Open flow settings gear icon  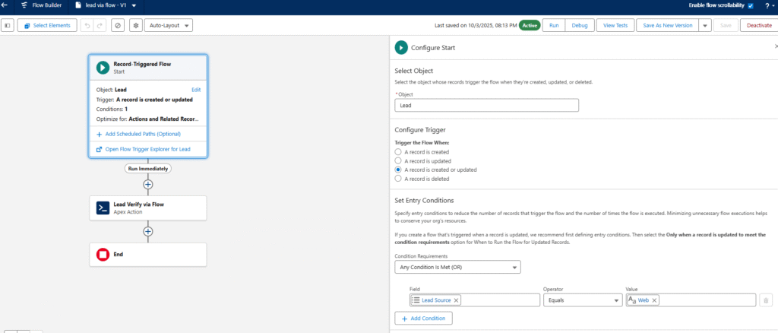click(x=135, y=25)
